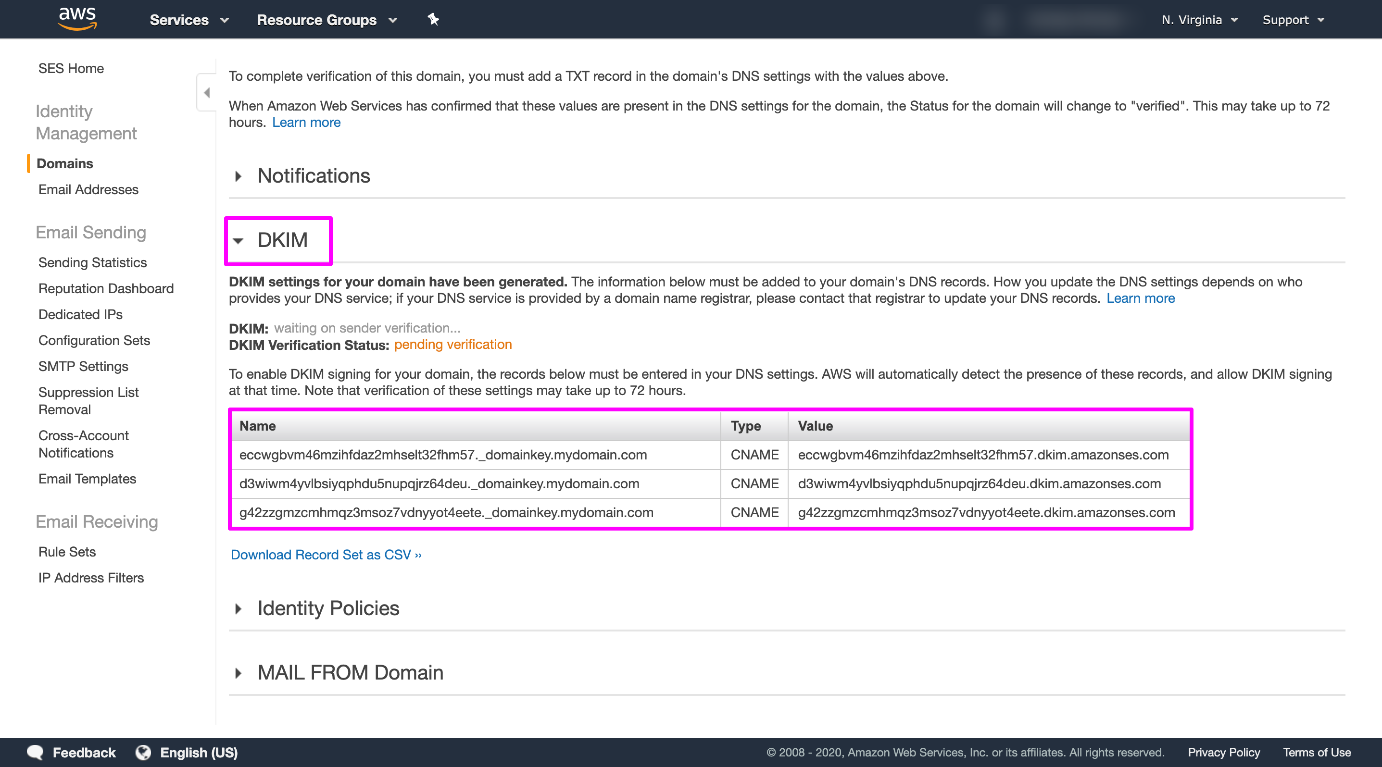
Task: Click the pin icon in the navigation bar
Action: [432, 19]
